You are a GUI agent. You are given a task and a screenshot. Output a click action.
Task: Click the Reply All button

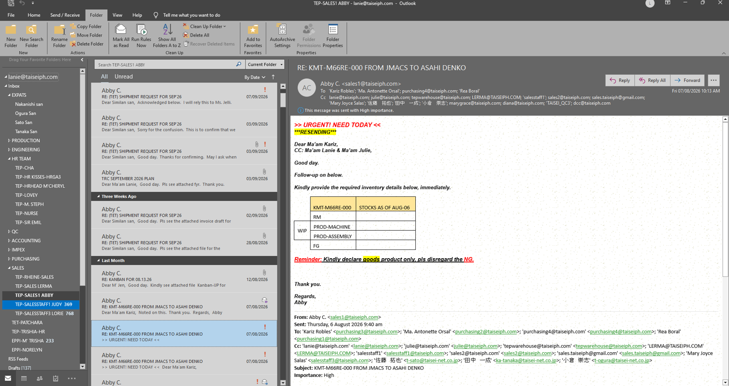652,81
